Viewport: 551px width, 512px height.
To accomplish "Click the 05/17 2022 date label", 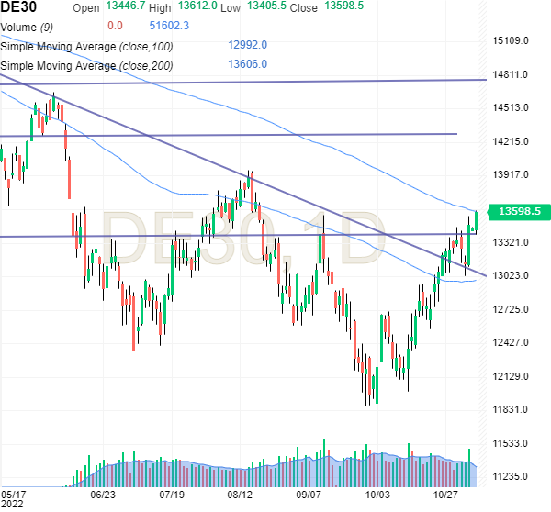I will pos(14,497).
